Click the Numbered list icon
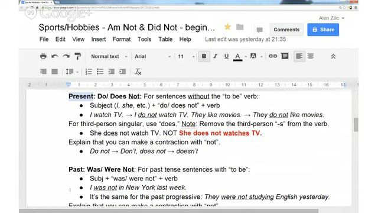 [89, 72]
